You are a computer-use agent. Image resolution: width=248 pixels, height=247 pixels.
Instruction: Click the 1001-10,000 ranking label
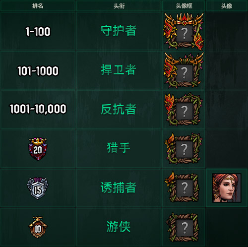tap(38, 109)
